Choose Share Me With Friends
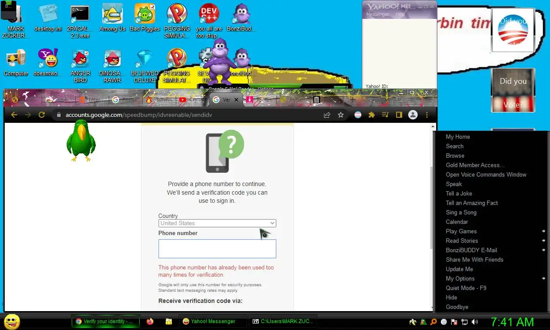 pyautogui.click(x=474, y=260)
